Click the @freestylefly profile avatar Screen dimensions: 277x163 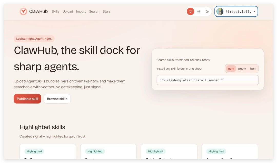tap(220, 11)
